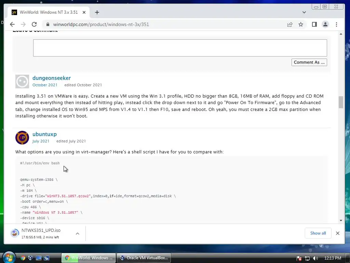Click the code line 'qemu-system-i386 \'
Screen dimensions: 350x263
[x=39, y=179]
